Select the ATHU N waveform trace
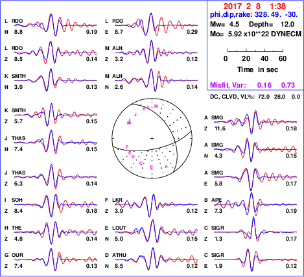 156,259
